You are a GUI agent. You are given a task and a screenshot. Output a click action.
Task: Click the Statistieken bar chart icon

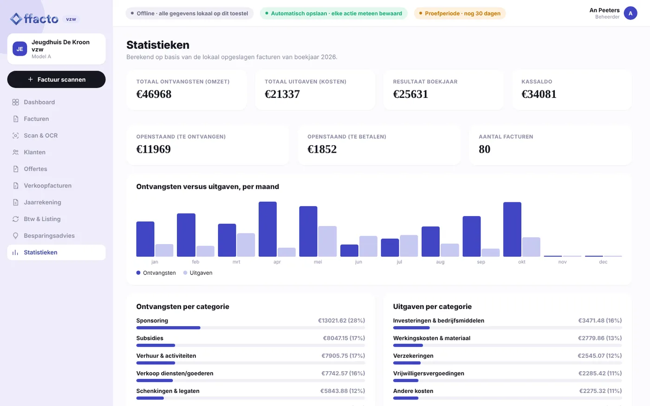[15, 252]
